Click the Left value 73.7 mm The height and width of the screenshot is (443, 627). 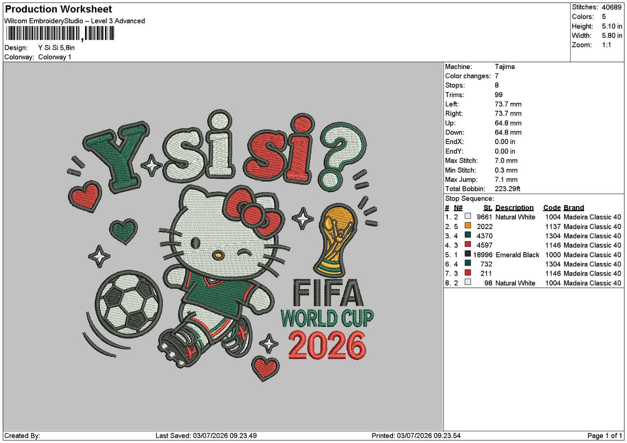click(508, 104)
